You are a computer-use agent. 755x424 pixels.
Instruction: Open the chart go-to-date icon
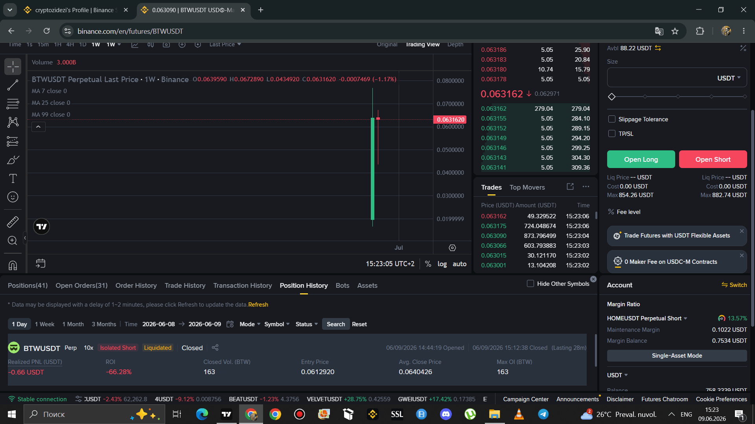click(41, 263)
